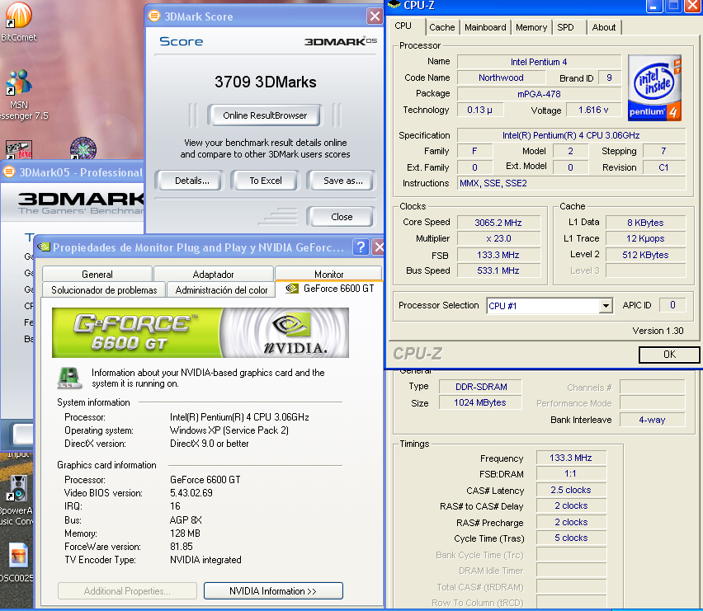Switch to the Mainboard tab in CPU-Z
703x611 pixels.
[x=485, y=27]
